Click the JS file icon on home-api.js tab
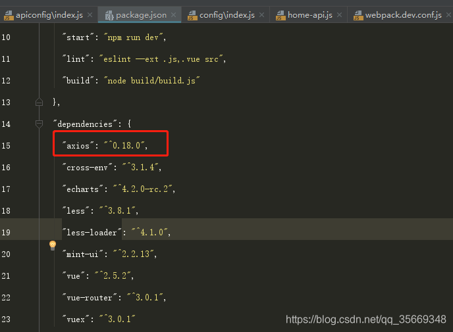The image size is (453, 332). [x=280, y=15]
